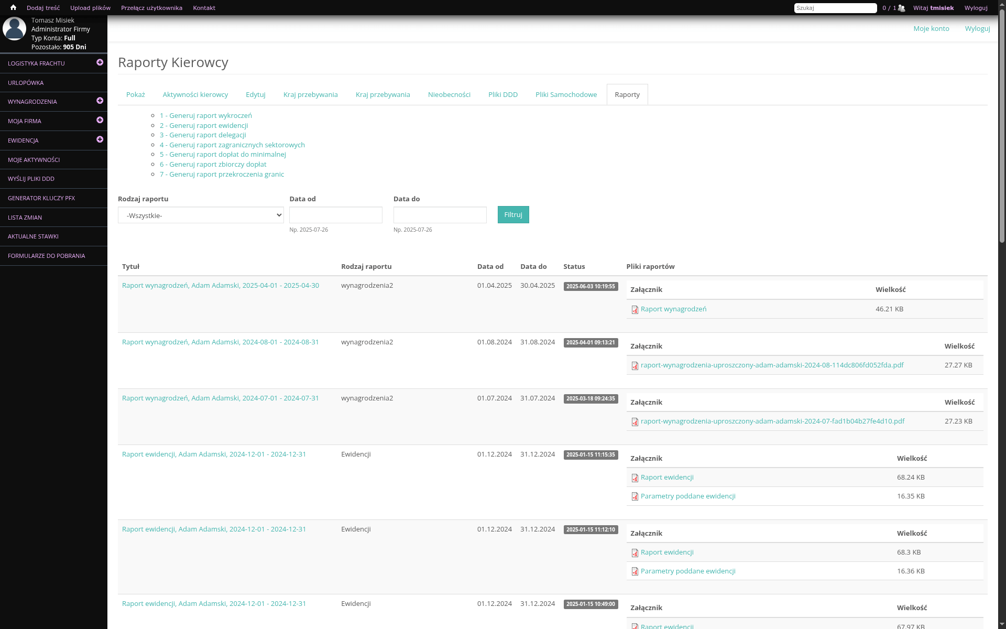Expand Wynagrodzenia sidebar section plus icon
The height and width of the screenshot is (629, 1006).
tap(100, 101)
